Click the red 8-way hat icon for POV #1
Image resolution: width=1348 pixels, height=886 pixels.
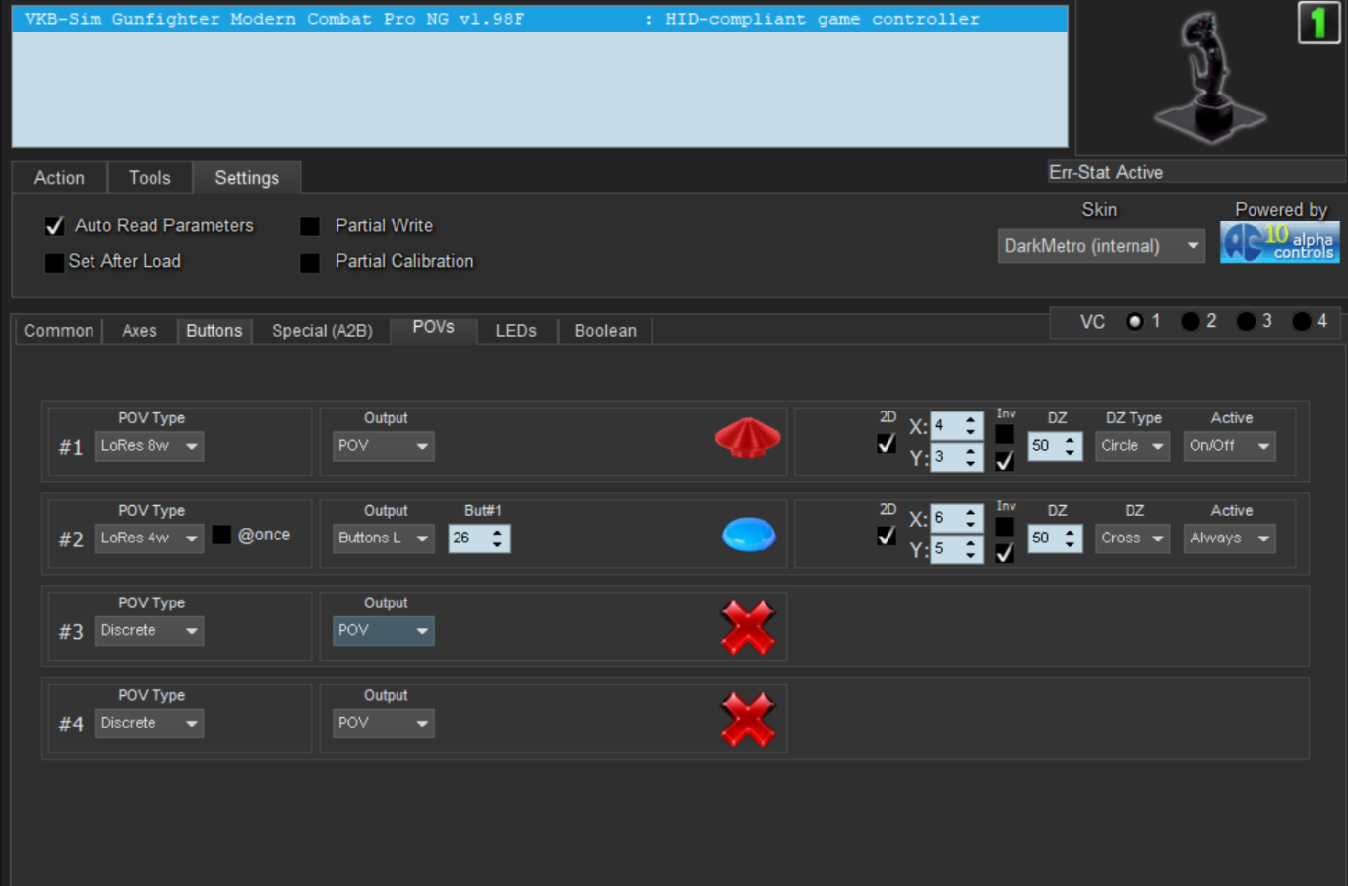748,438
